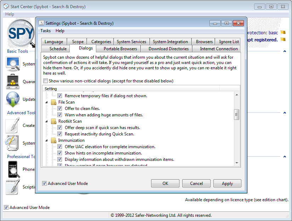292x221 pixels.
Task: Switch to the Language tab
Action: tap(54, 42)
